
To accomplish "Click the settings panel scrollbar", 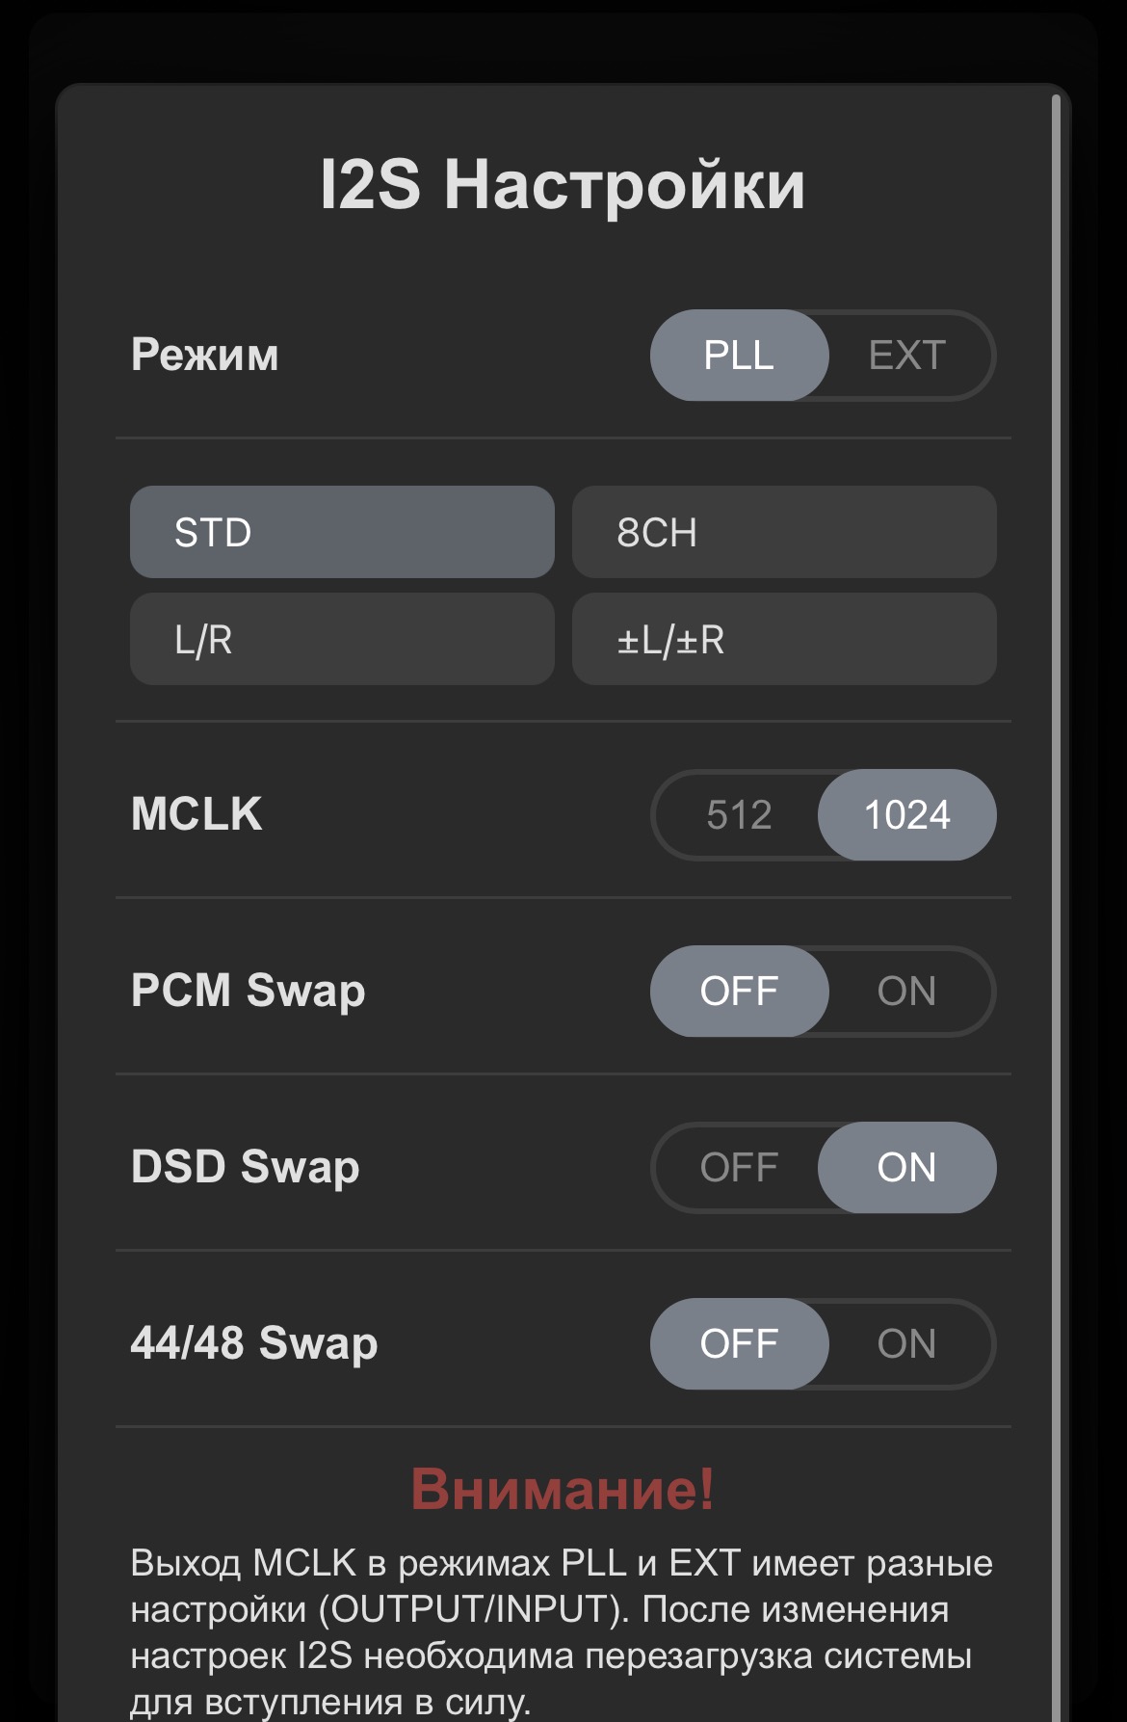I will click(1056, 867).
